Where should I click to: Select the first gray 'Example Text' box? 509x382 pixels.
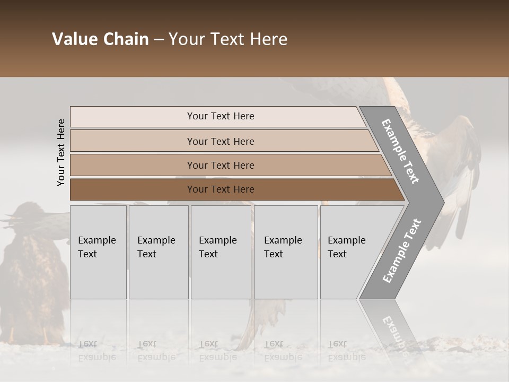click(x=99, y=252)
